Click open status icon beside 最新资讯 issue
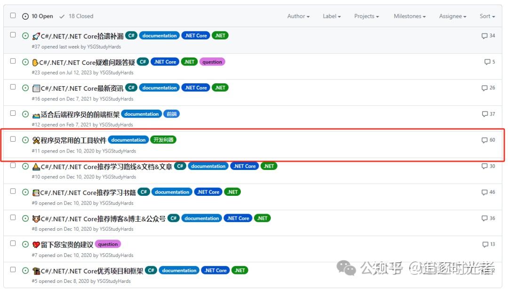The height and width of the screenshot is (289, 508). tap(25, 88)
